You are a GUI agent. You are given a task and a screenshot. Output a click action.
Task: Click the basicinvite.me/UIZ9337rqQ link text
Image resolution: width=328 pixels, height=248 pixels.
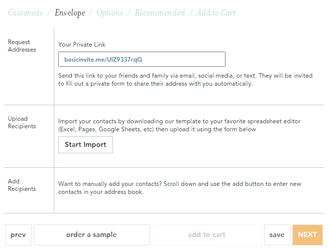(x=103, y=60)
